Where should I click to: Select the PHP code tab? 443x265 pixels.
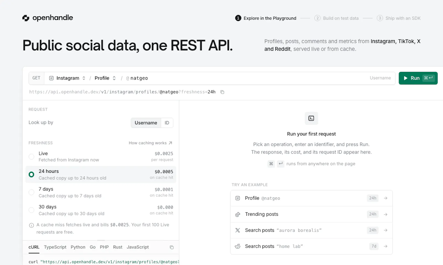[104, 247]
